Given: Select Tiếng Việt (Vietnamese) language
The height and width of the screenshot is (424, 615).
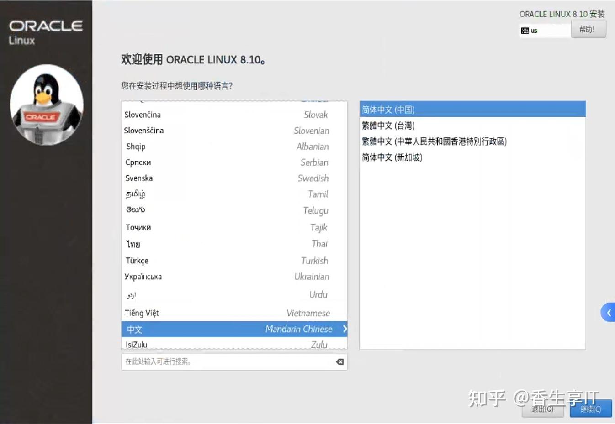Looking at the screenshot, I should [234, 313].
